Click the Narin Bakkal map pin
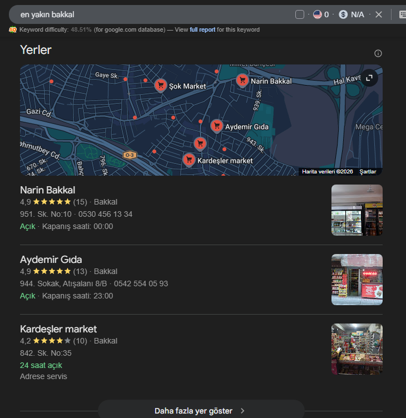 pos(242,81)
